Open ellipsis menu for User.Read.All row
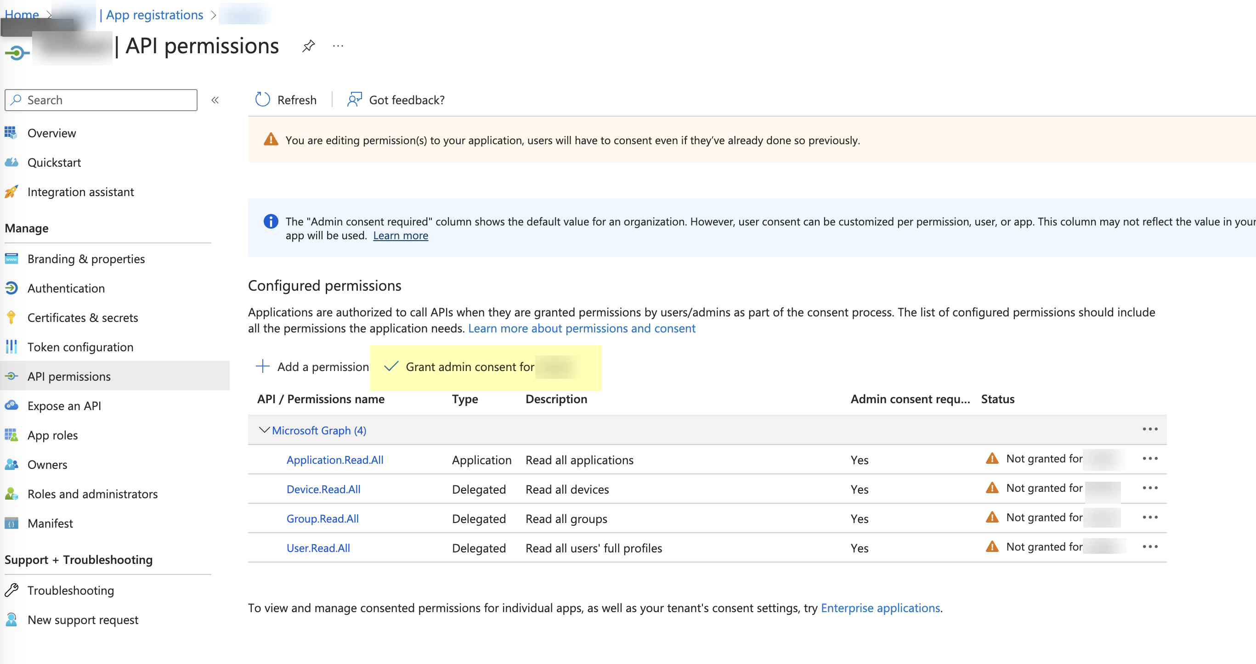 coord(1150,546)
